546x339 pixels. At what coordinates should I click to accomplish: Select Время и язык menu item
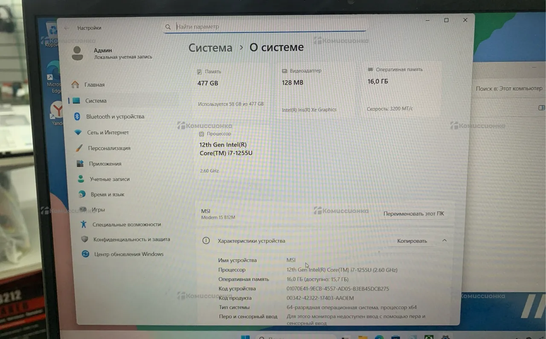(x=107, y=194)
